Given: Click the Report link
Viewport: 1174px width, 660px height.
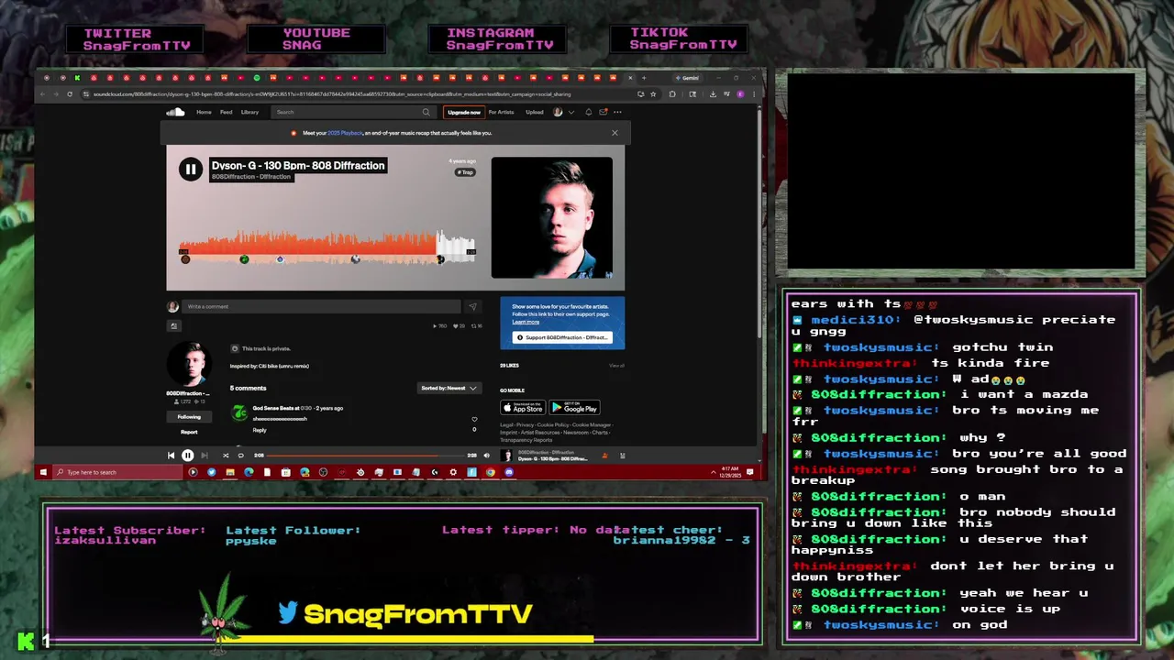Looking at the screenshot, I should click(x=189, y=432).
